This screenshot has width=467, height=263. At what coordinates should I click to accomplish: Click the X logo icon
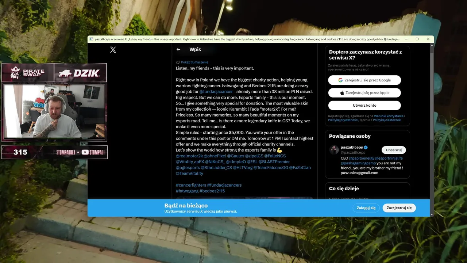(113, 50)
